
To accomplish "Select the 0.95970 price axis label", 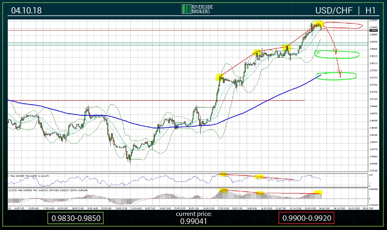I will click(x=374, y=142).
